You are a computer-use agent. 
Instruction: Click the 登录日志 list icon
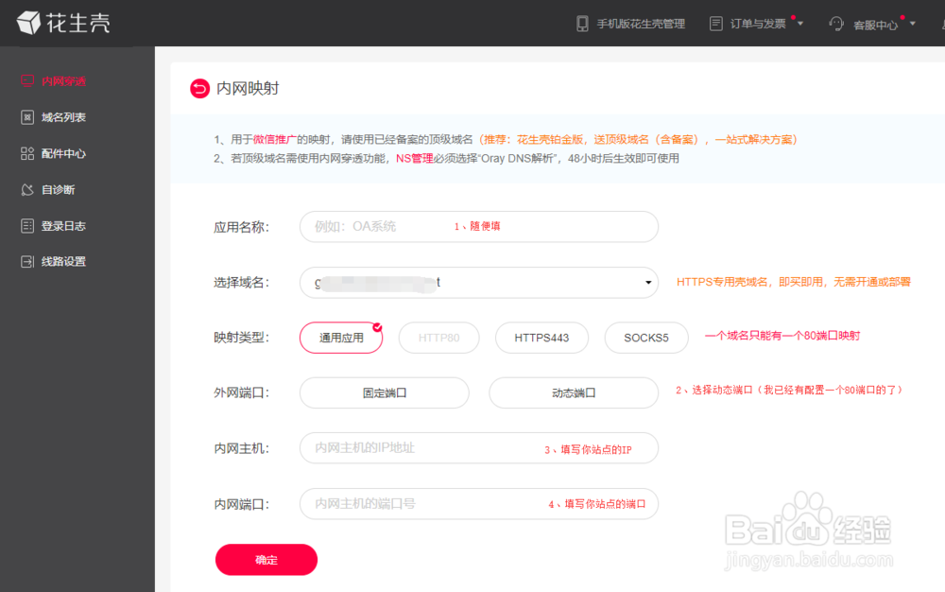tap(27, 225)
